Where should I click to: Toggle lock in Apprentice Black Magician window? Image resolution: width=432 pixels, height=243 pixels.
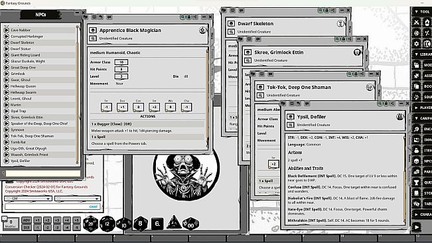(x=188, y=17)
